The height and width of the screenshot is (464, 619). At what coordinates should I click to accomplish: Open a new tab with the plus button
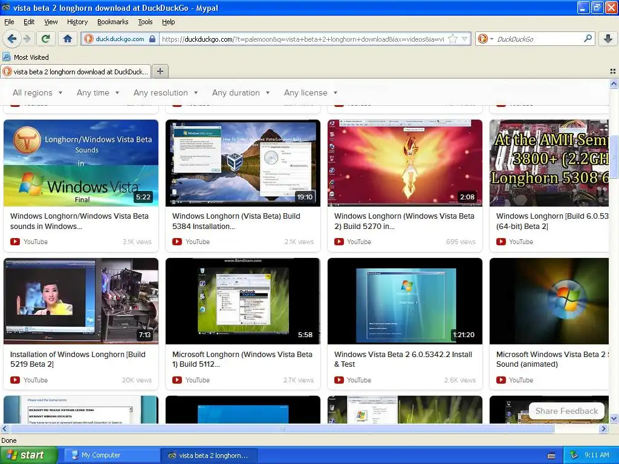160,71
